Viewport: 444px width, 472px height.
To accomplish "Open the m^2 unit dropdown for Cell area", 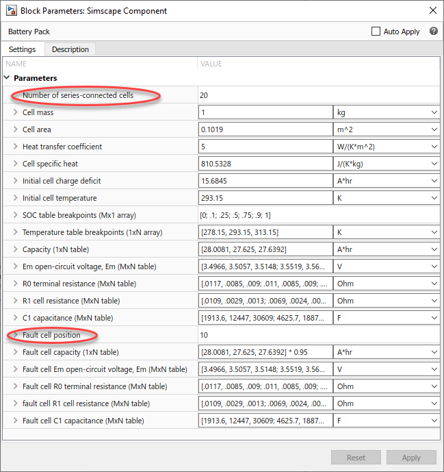I will point(387,129).
